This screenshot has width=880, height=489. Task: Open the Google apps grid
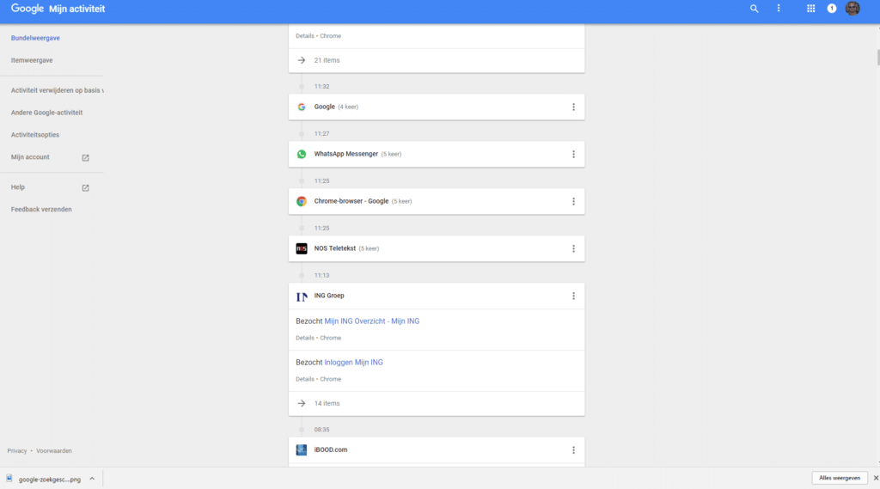click(811, 9)
